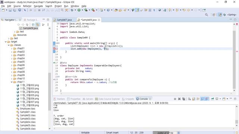The image size is (239, 134).
Task: Collapse the chap11 folder
Action: (x=12, y=82)
